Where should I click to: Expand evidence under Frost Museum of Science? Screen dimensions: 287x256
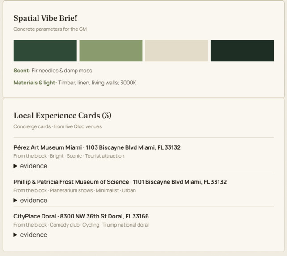tap(30, 200)
